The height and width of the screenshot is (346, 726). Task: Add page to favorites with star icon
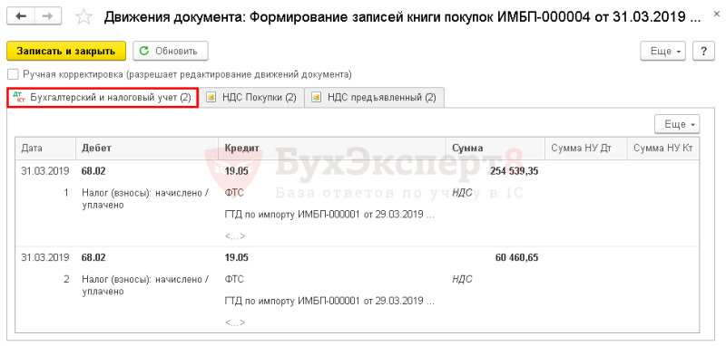click(83, 17)
